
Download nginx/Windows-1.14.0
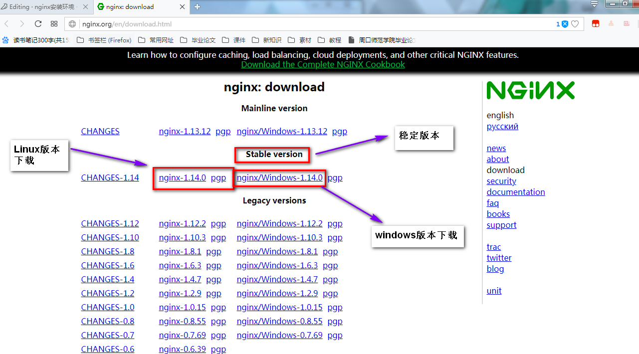(279, 177)
